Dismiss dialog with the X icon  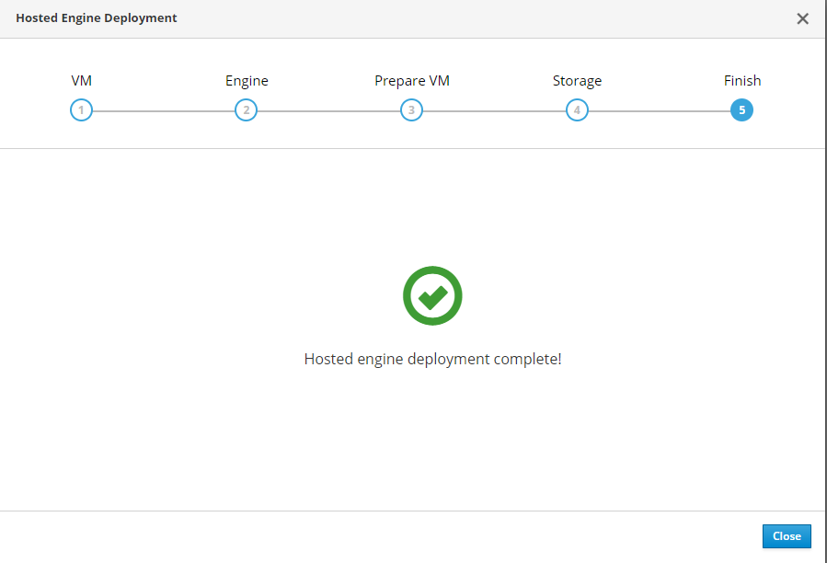tap(802, 18)
